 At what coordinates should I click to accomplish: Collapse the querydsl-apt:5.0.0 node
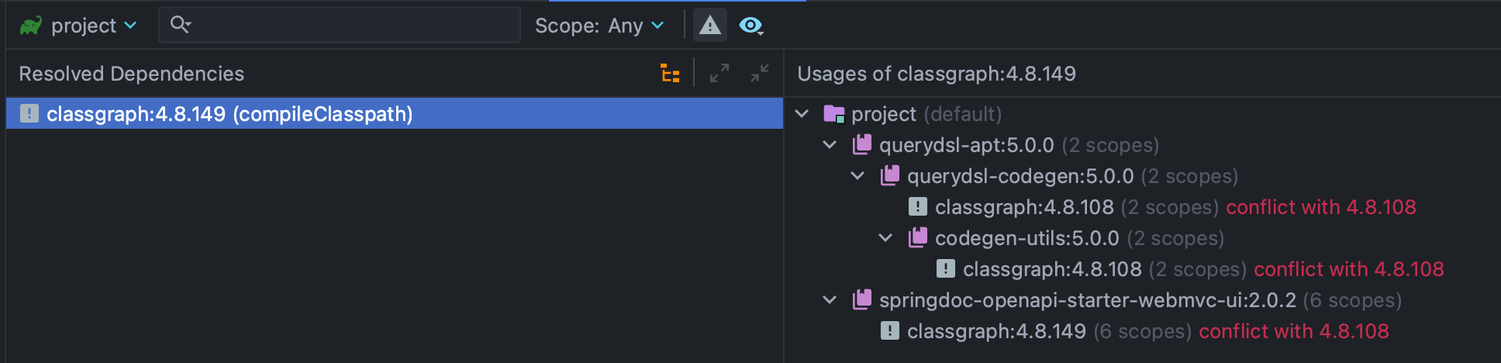[830, 145]
